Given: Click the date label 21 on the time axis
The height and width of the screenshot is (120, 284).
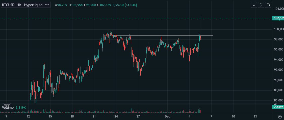Looking at the screenshot, I should (x=94, y=116).
